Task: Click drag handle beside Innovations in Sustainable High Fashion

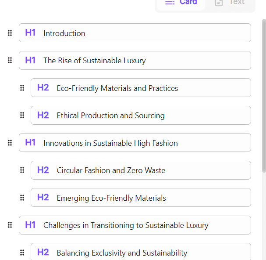Action: [x=10, y=143]
